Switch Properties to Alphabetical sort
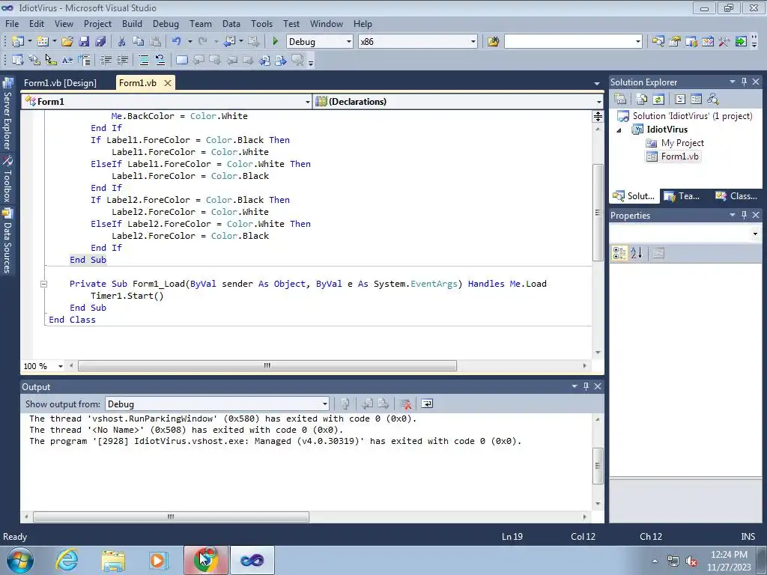767x575 pixels. [636, 253]
